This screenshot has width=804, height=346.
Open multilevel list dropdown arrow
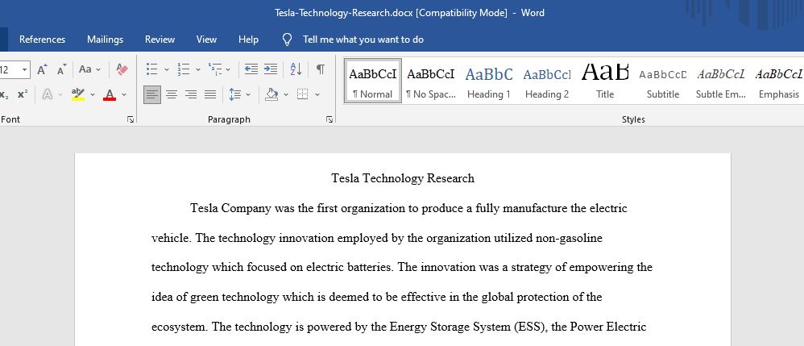pos(228,69)
